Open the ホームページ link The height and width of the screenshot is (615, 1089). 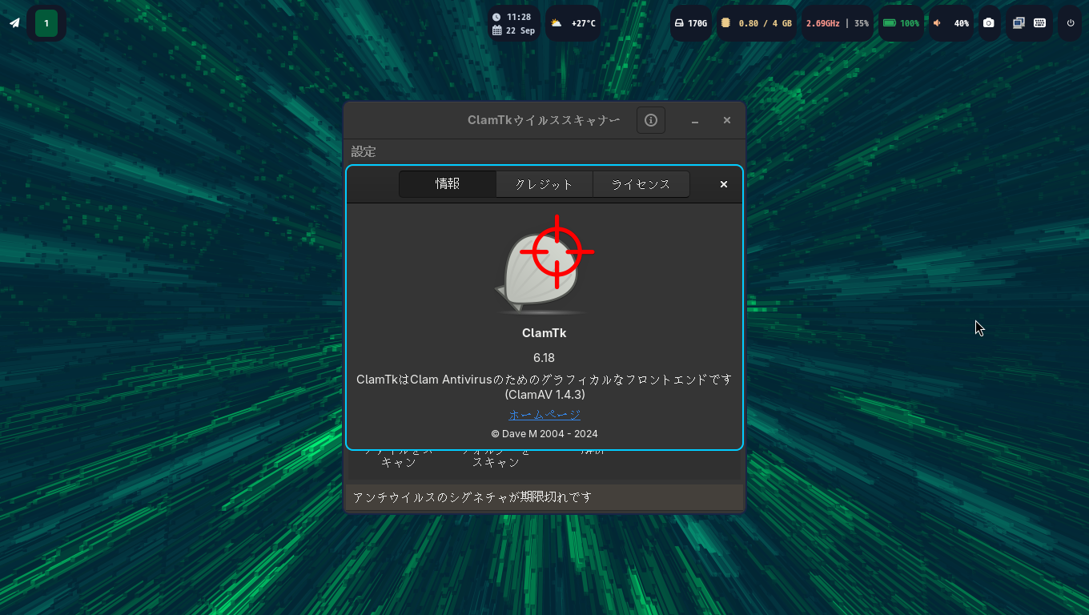544,415
